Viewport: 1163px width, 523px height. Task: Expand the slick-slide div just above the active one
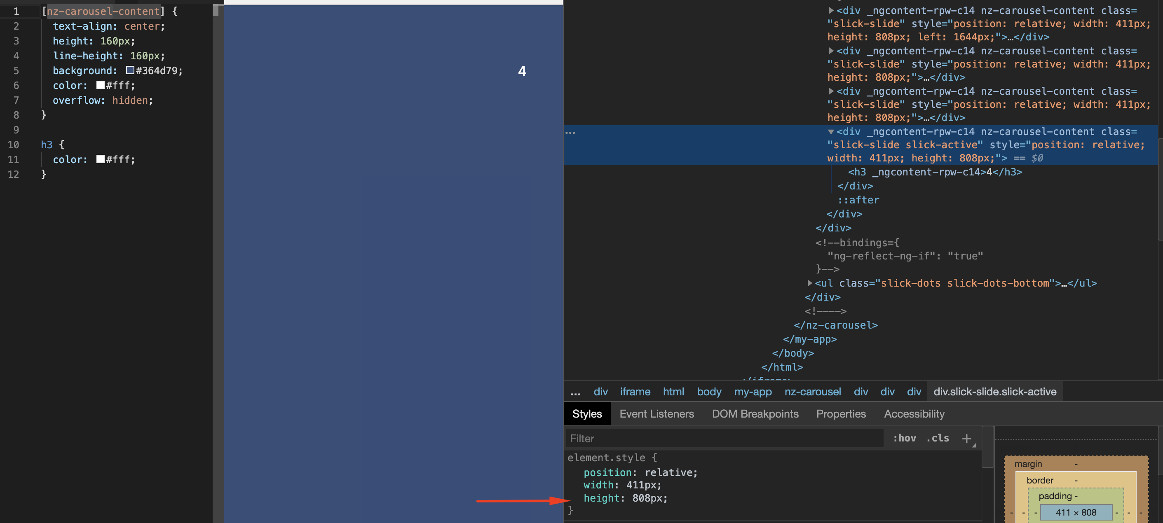831,91
